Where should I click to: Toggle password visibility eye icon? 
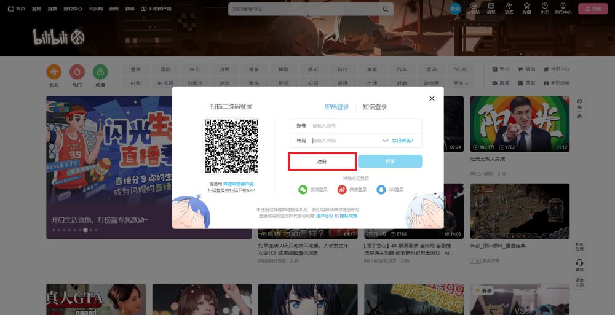385,141
